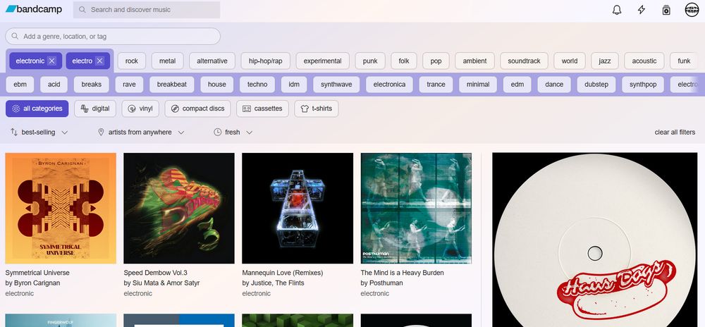Open Speed Dembow Vol.3 album cover

pyautogui.click(x=179, y=208)
